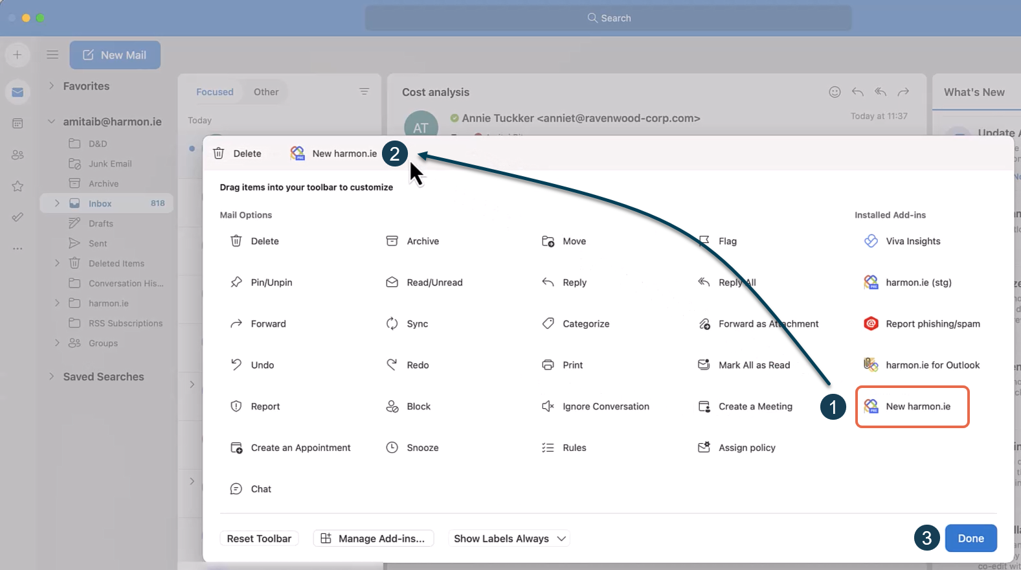Screen dimensions: 1021x570
Task: Open Calendar view in left rail
Action: [17, 123]
